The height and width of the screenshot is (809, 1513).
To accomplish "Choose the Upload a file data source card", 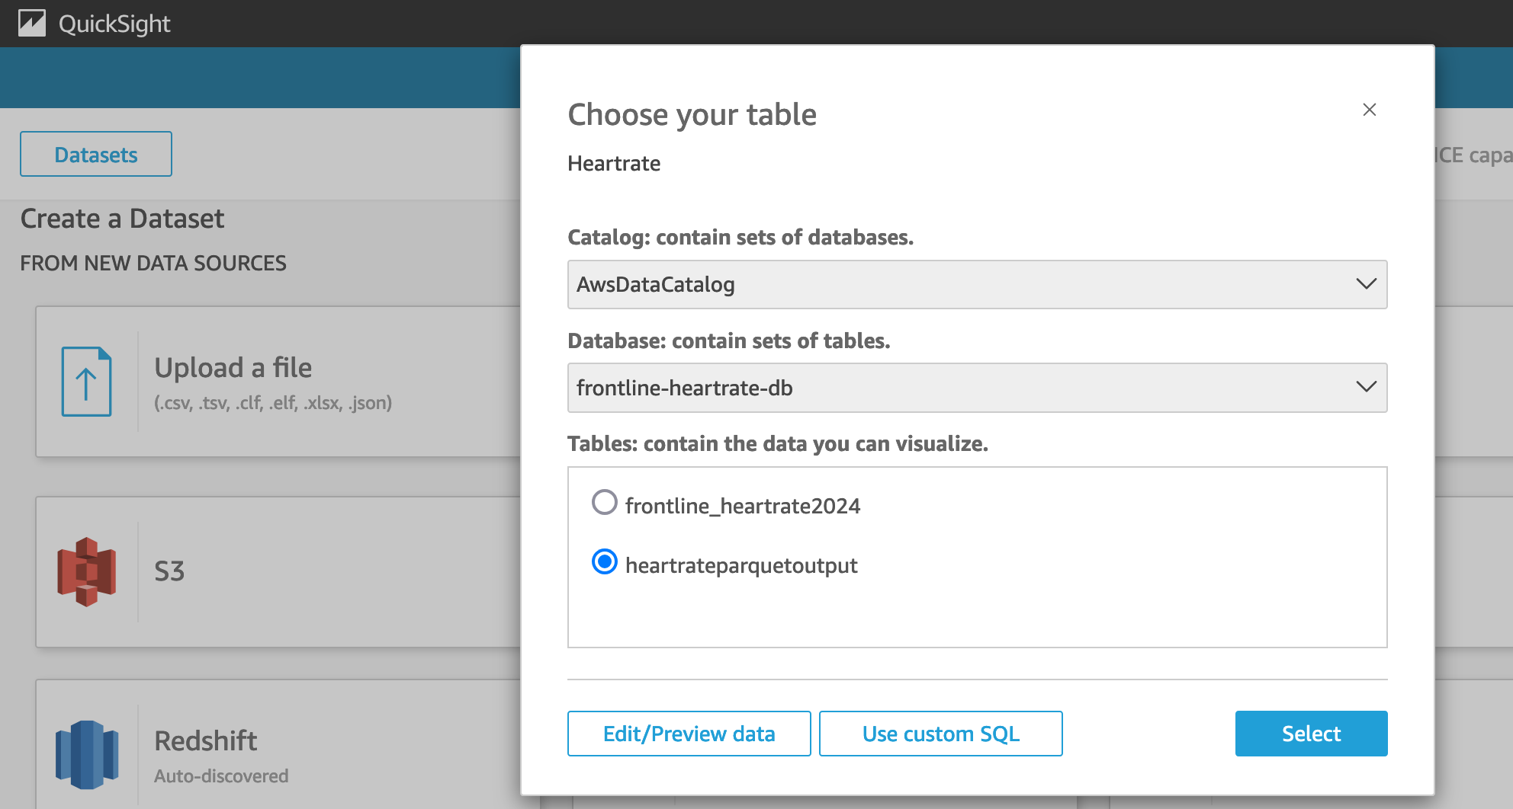I will coord(279,382).
